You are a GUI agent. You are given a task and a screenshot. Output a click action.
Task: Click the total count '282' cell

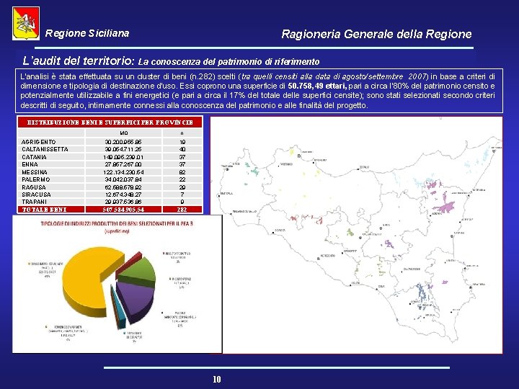tap(182, 210)
